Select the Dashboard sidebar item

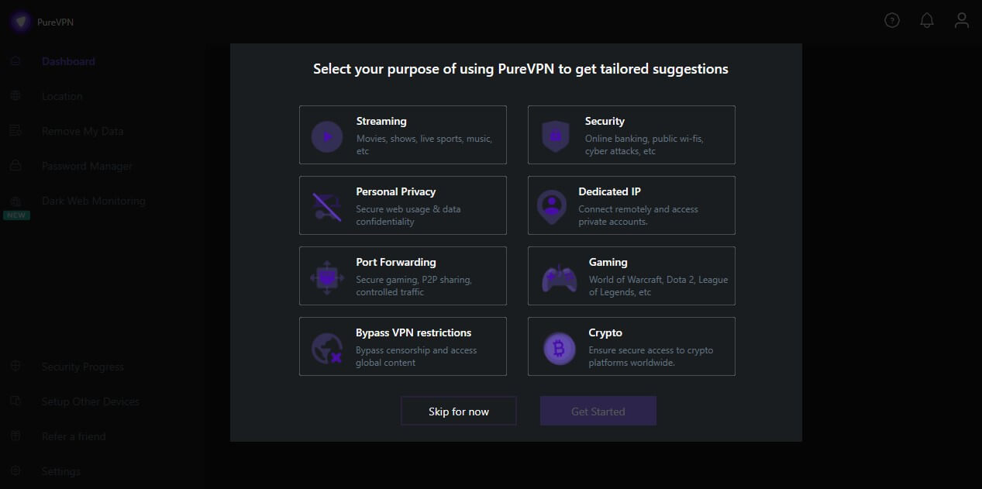click(x=68, y=60)
